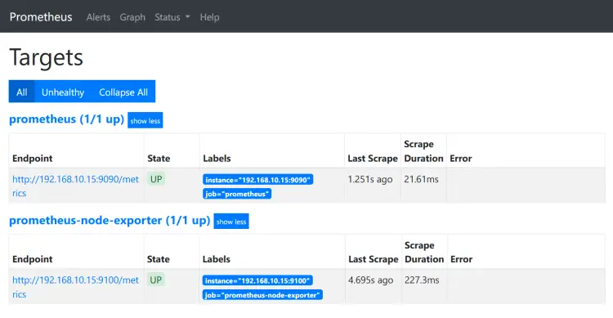Open the 192.168.10.15:9100/metrics endpoint link
The image size is (613, 318).
tap(75, 287)
